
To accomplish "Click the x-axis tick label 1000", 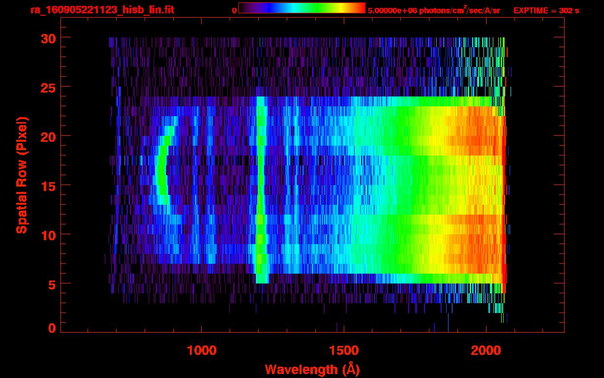I will [x=202, y=350].
